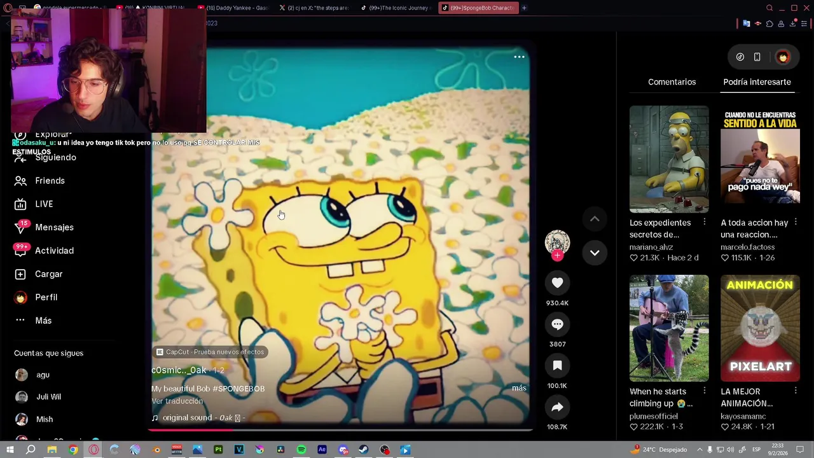Open options for 'Los expedientes secretos' video
Viewport: 814px width, 458px height.
(704, 222)
